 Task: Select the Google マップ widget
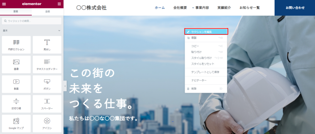coord(16,124)
